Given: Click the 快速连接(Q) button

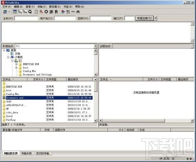Looking at the screenshot, I should [x=144, y=18].
